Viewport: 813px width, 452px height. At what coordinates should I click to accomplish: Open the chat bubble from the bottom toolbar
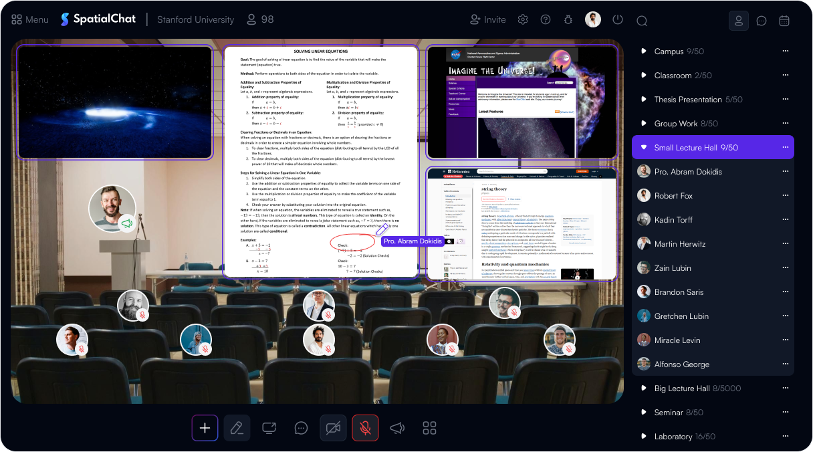(x=301, y=428)
